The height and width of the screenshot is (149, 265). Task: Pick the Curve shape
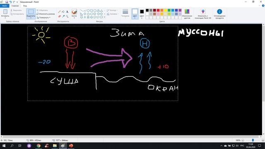tap(85, 10)
